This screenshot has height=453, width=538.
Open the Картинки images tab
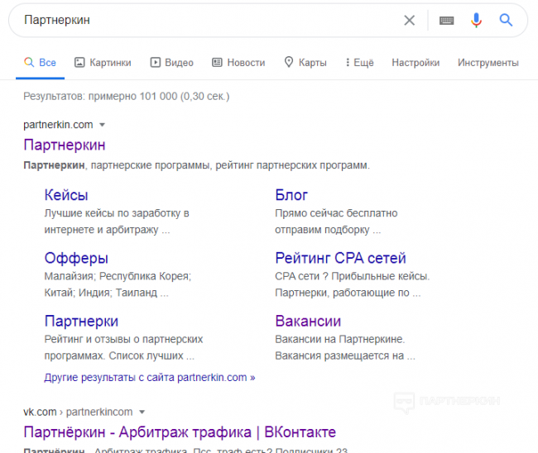(x=103, y=62)
